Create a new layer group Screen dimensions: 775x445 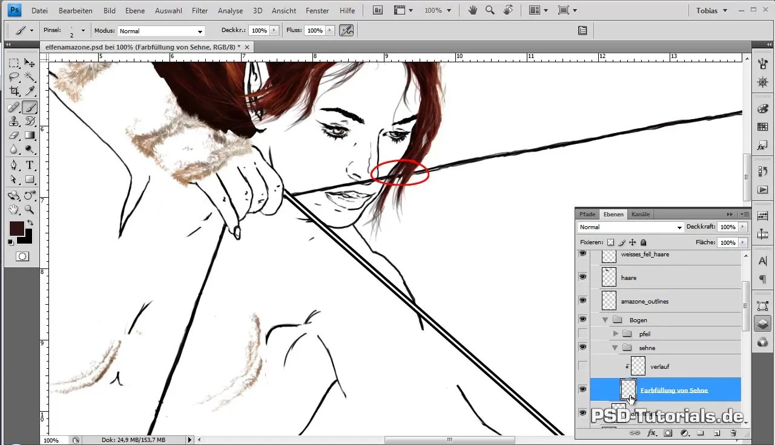(701, 433)
